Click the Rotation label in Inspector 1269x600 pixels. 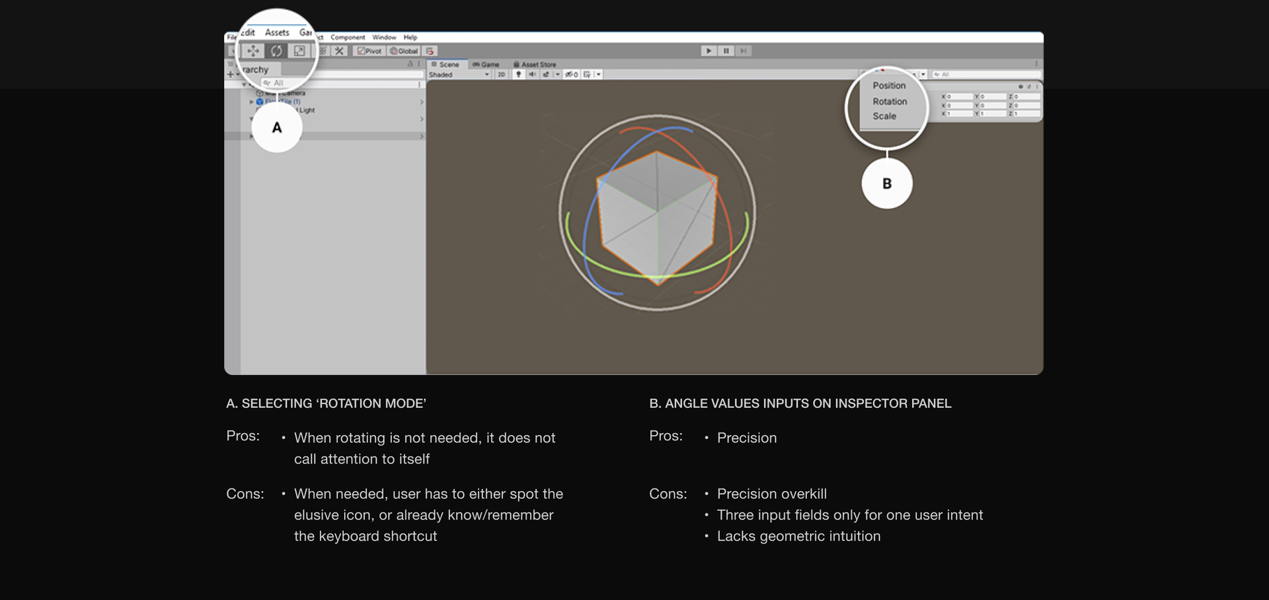[x=890, y=102]
